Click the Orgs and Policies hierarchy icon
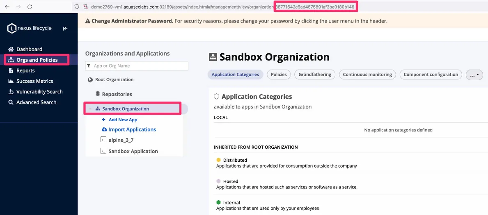The image size is (488, 215). (x=11, y=60)
